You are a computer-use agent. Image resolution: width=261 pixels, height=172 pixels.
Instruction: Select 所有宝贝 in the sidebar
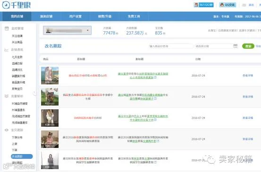pyautogui.click(x=17, y=89)
